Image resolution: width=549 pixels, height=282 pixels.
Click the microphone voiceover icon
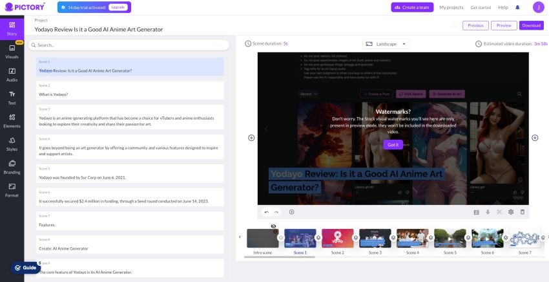pyautogui.click(x=488, y=212)
